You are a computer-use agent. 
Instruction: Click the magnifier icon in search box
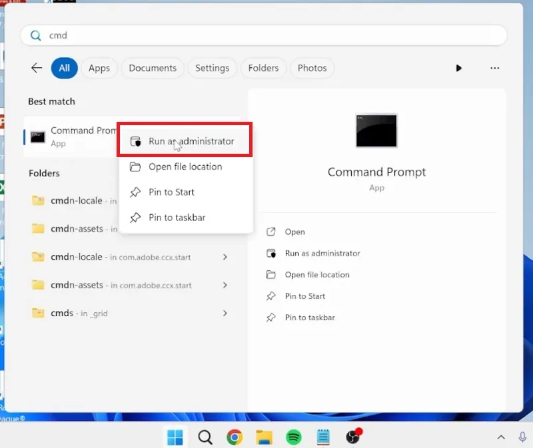click(36, 35)
